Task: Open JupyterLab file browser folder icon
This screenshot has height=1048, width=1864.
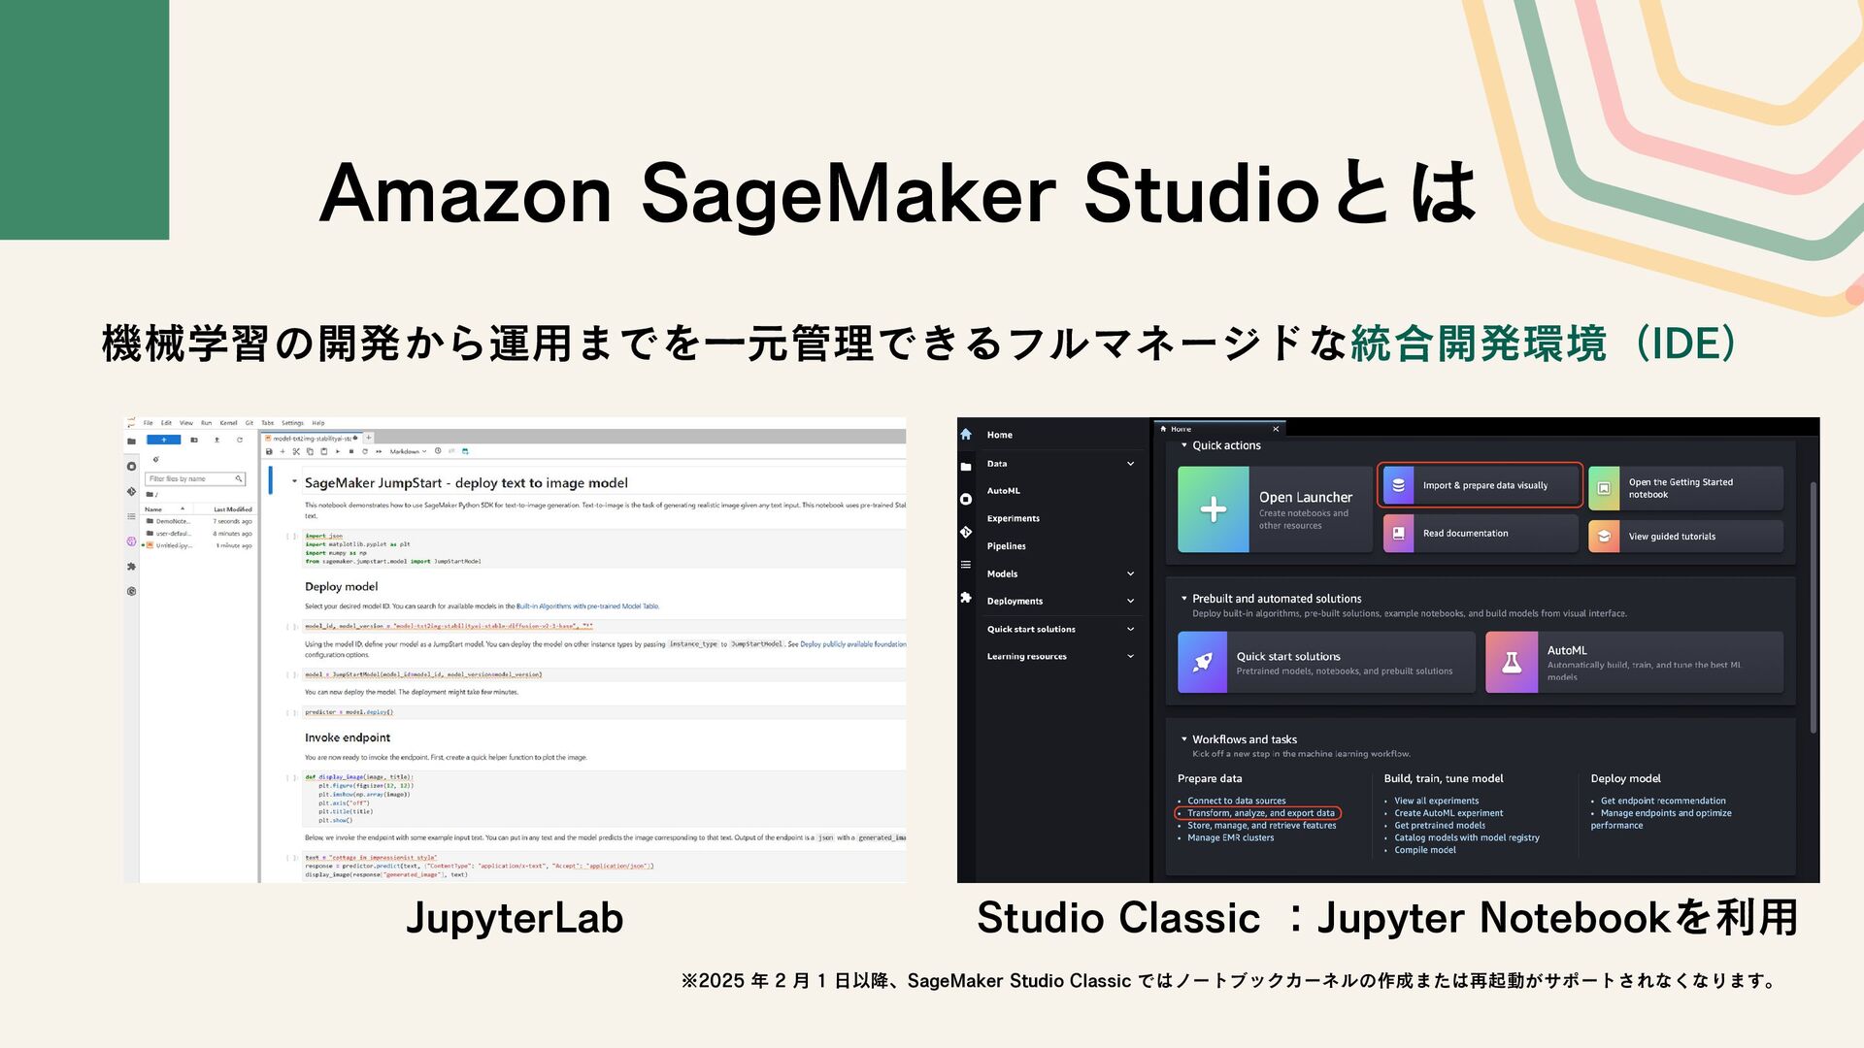Action: click(x=131, y=442)
